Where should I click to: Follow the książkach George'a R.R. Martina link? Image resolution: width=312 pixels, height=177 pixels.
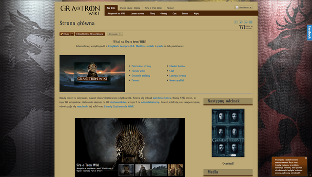pyautogui.click(x=126, y=46)
